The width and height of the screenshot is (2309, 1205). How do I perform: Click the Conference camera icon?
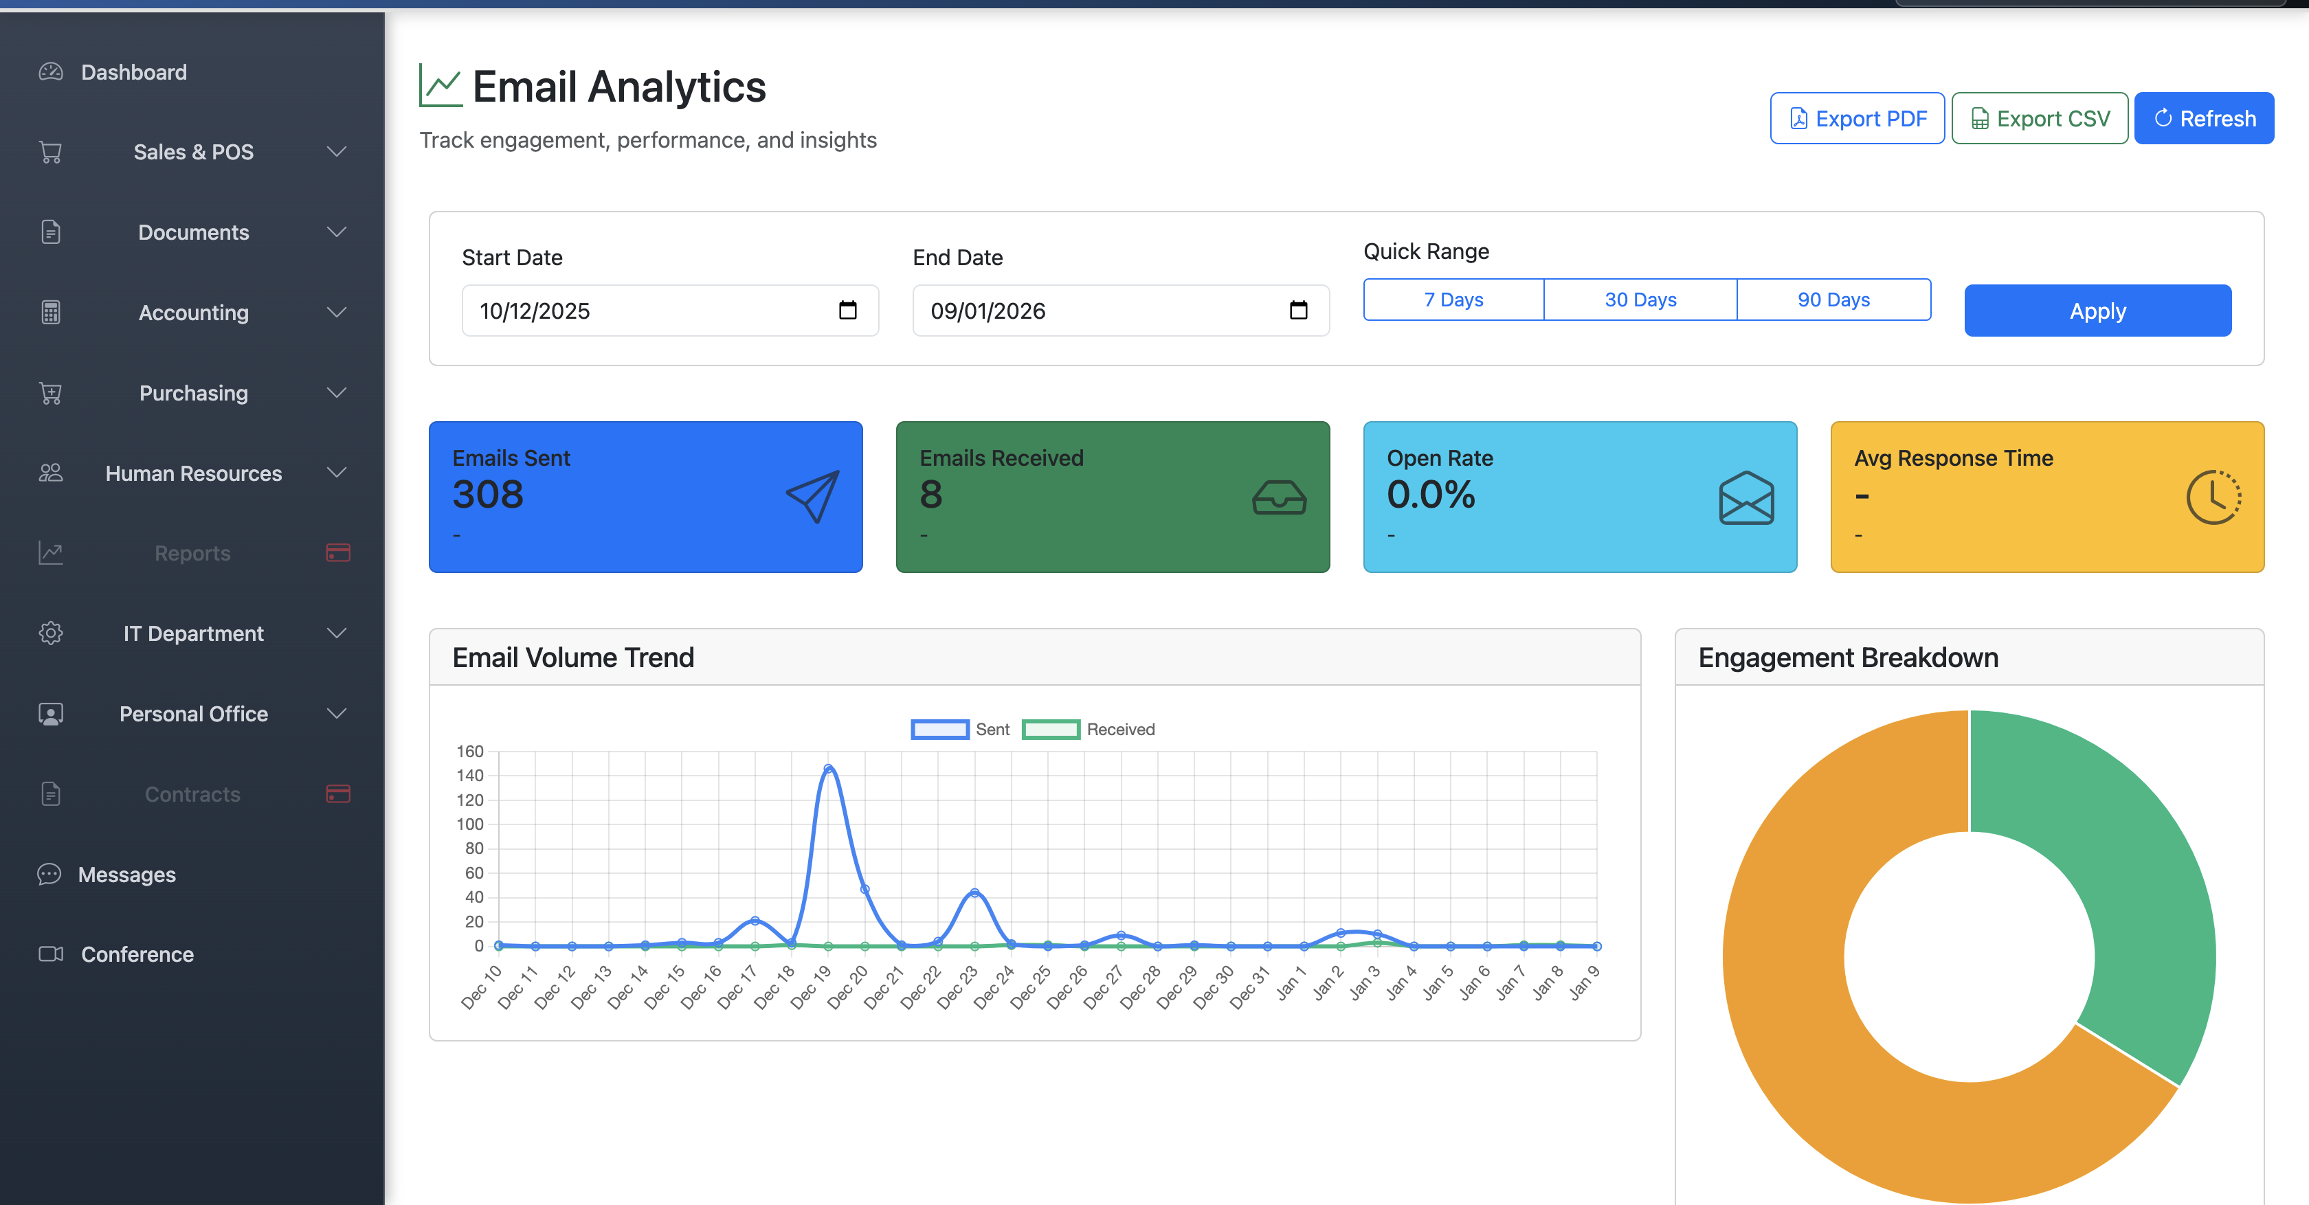coord(50,954)
